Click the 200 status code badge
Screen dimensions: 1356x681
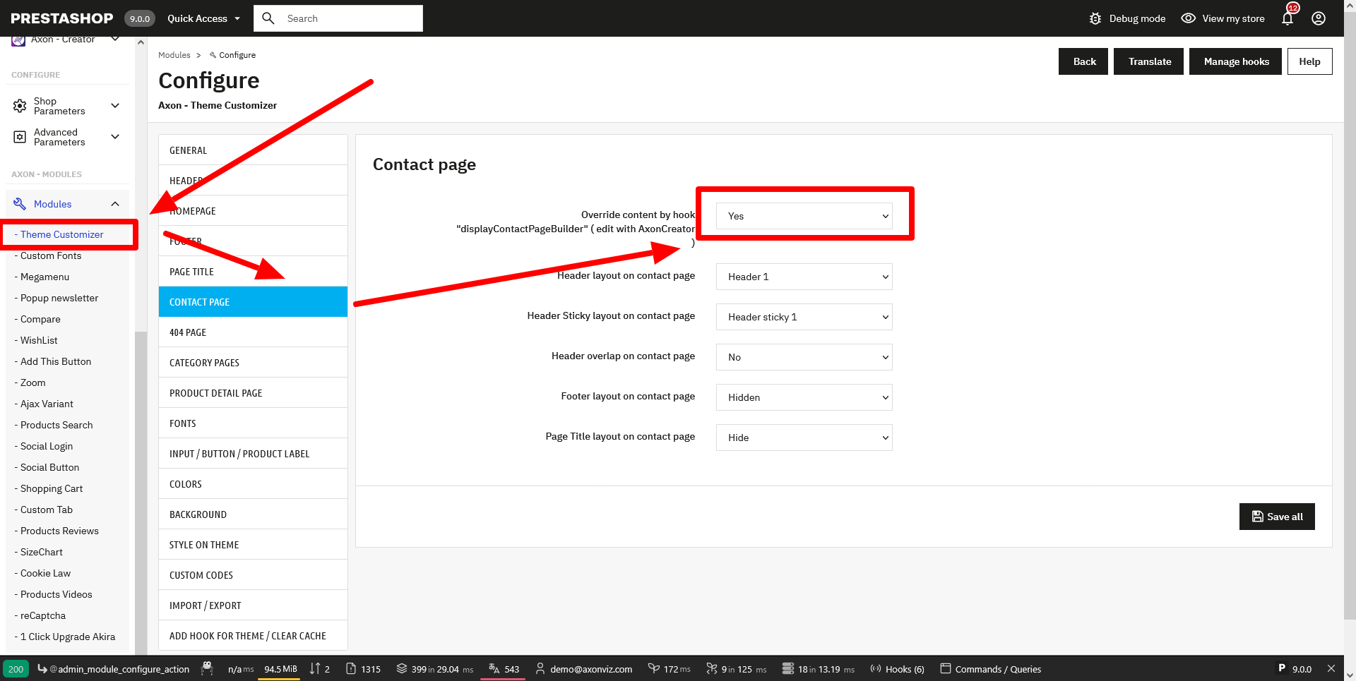click(x=16, y=669)
